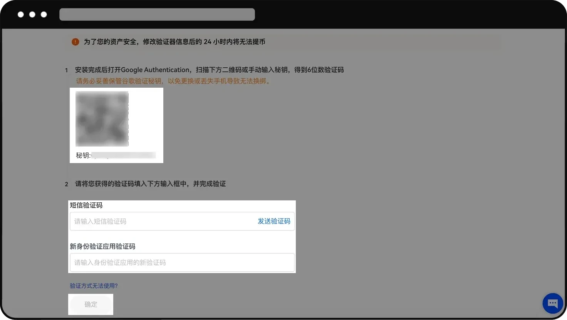Click the step 2 instruction about entering codes

(150, 184)
